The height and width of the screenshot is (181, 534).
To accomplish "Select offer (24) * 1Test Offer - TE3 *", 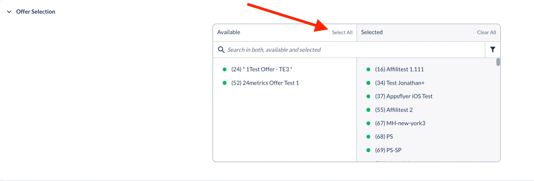I will click(262, 69).
